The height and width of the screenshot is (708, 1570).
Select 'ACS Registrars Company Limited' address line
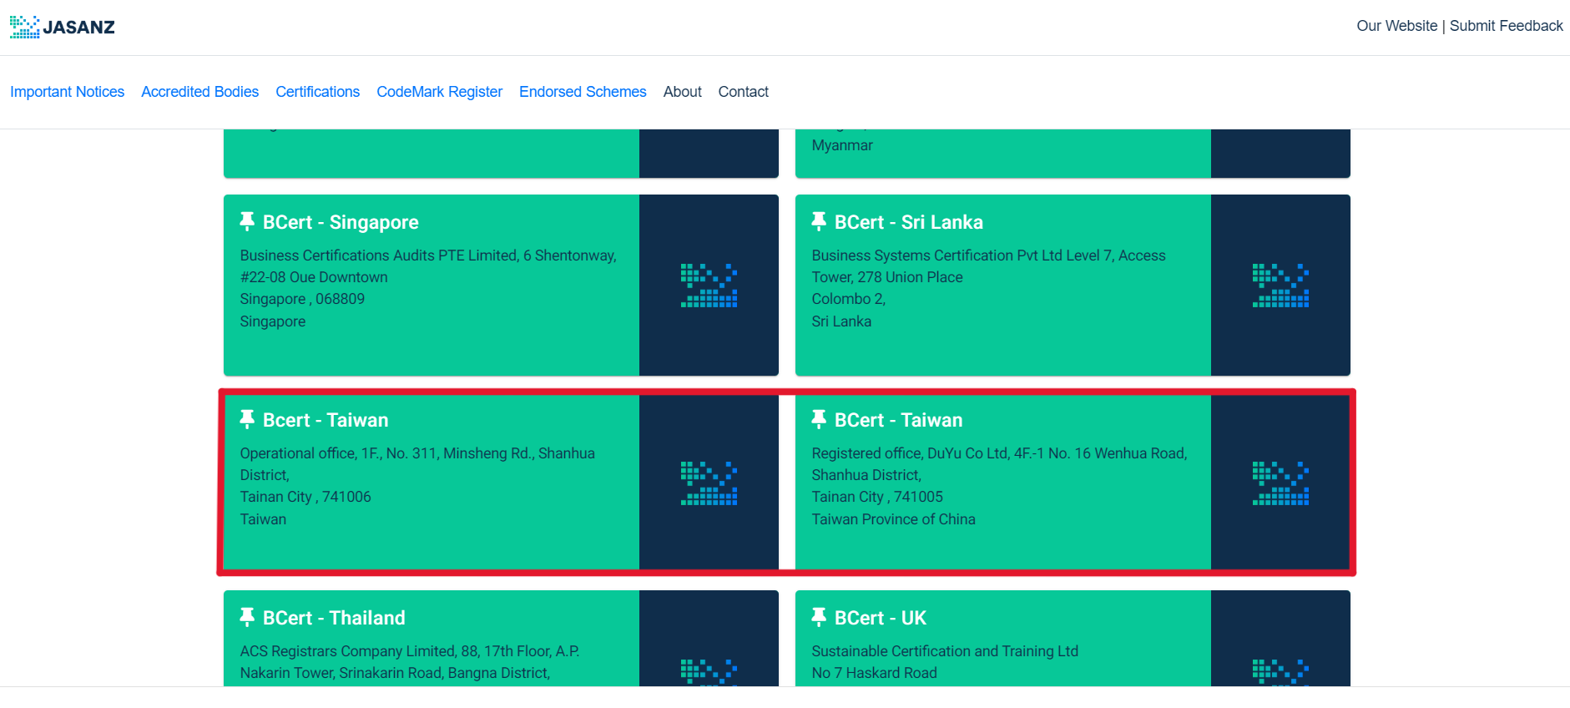(410, 651)
